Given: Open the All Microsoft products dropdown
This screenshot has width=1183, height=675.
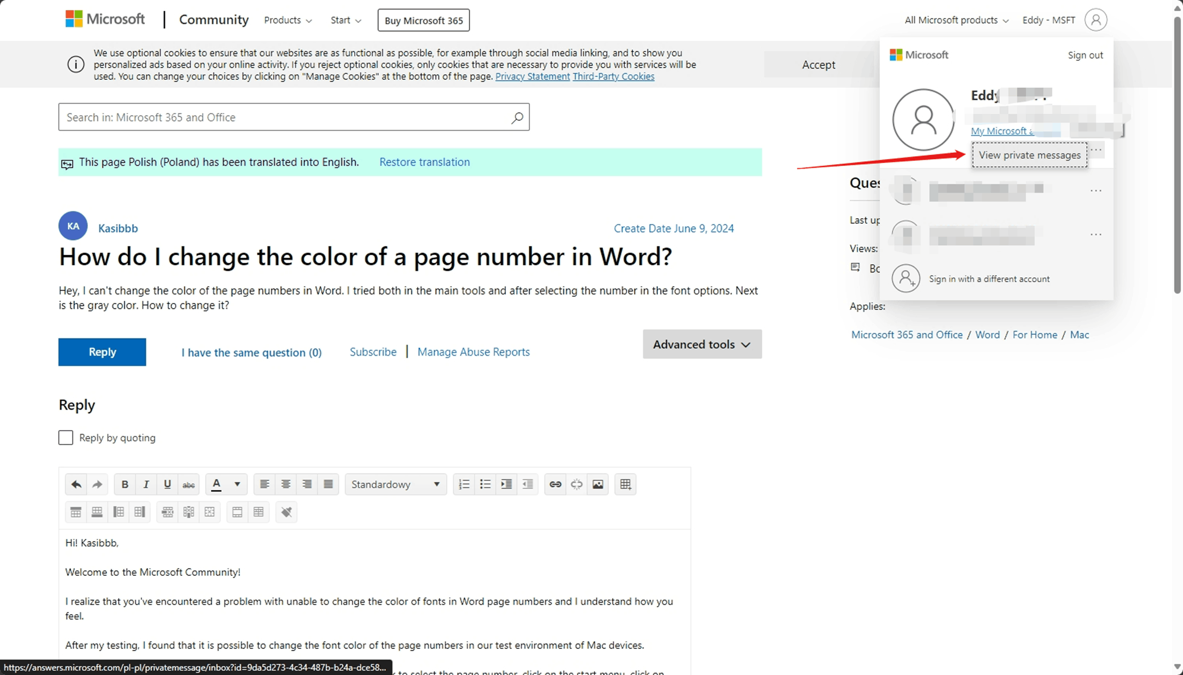Looking at the screenshot, I should pos(956,20).
